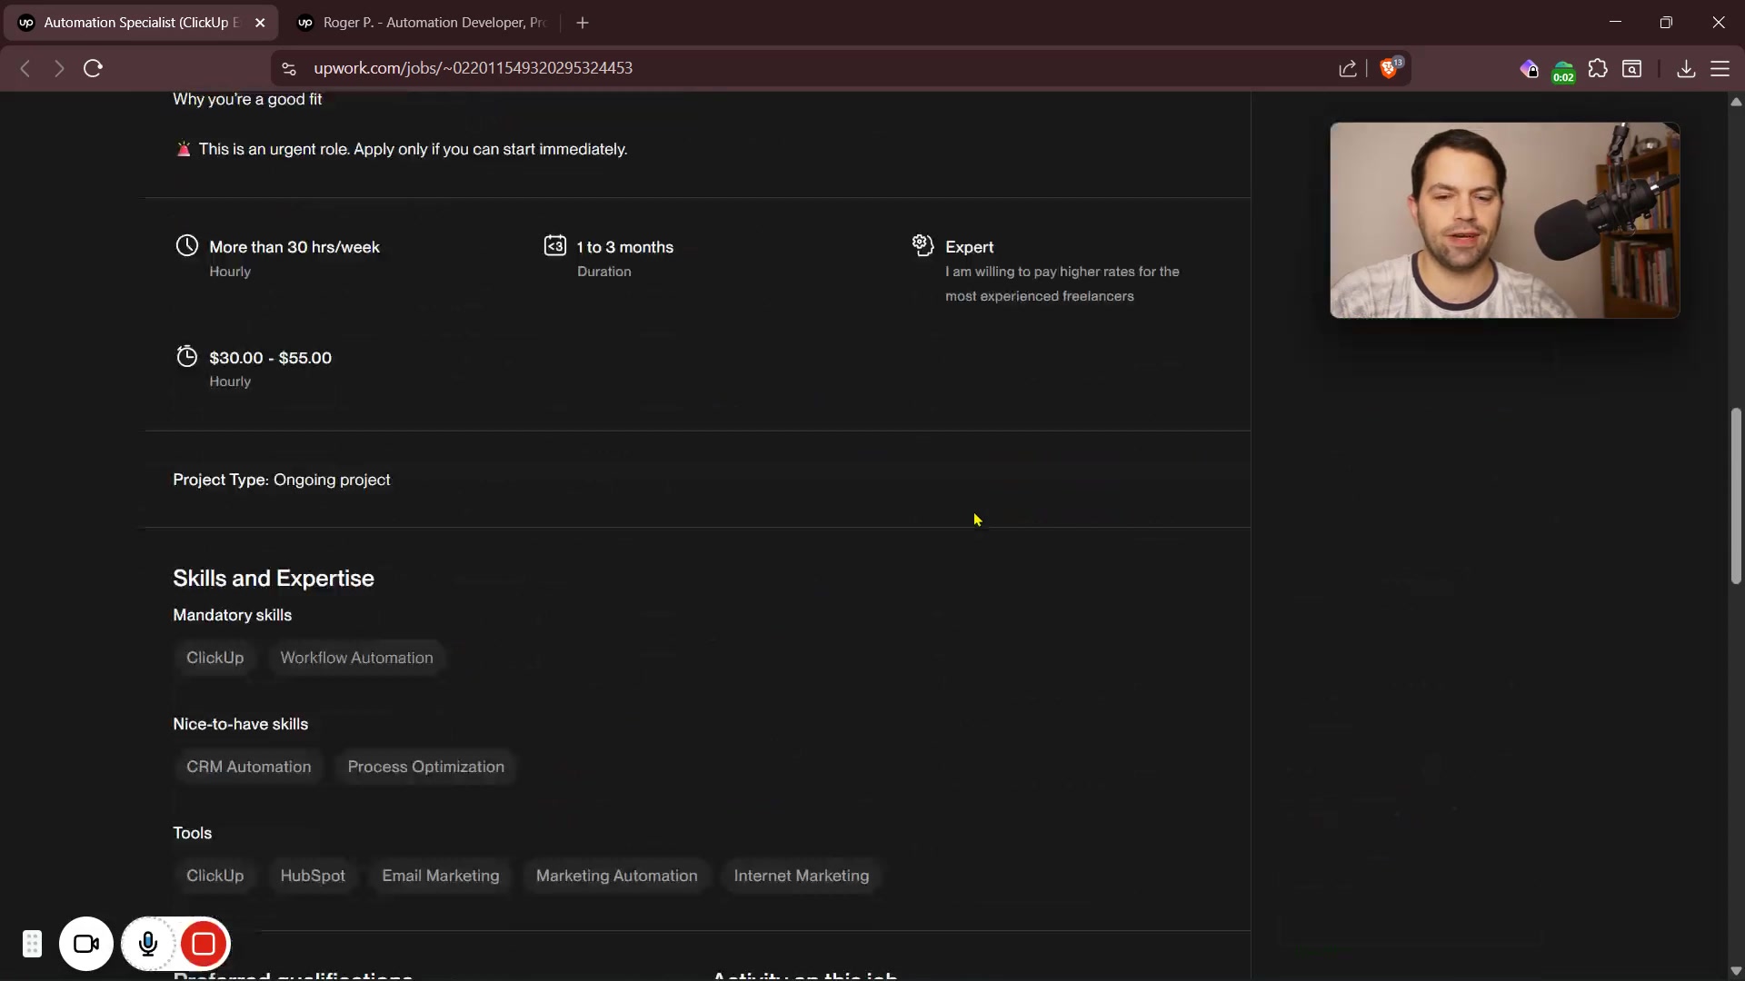Image resolution: width=1745 pixels, height=981 pixels.
Task: Close the Automation Specialist tab
Action: [260, 23]
